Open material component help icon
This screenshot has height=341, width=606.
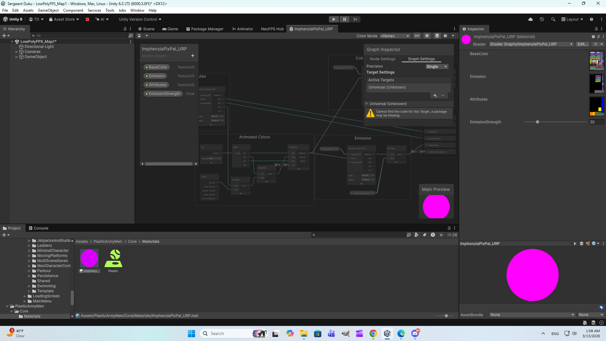[593, 37]
